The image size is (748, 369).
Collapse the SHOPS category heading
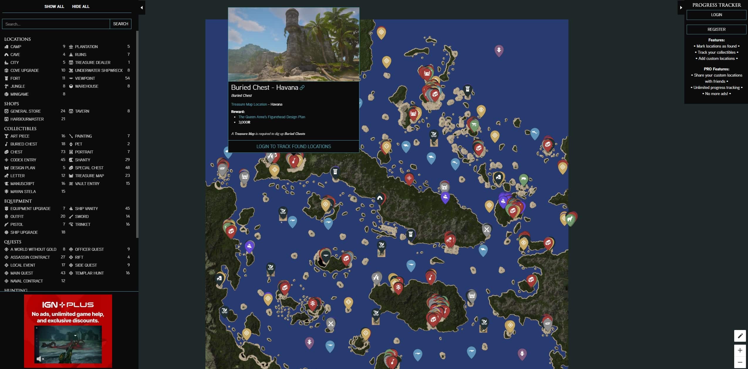[11, 104]
